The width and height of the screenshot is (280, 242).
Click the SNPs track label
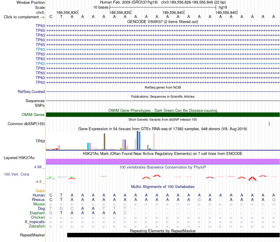click(40, 106)
